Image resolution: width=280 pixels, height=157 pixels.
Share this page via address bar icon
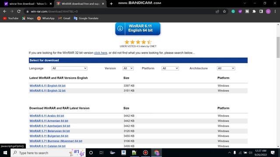click(217, 12)
